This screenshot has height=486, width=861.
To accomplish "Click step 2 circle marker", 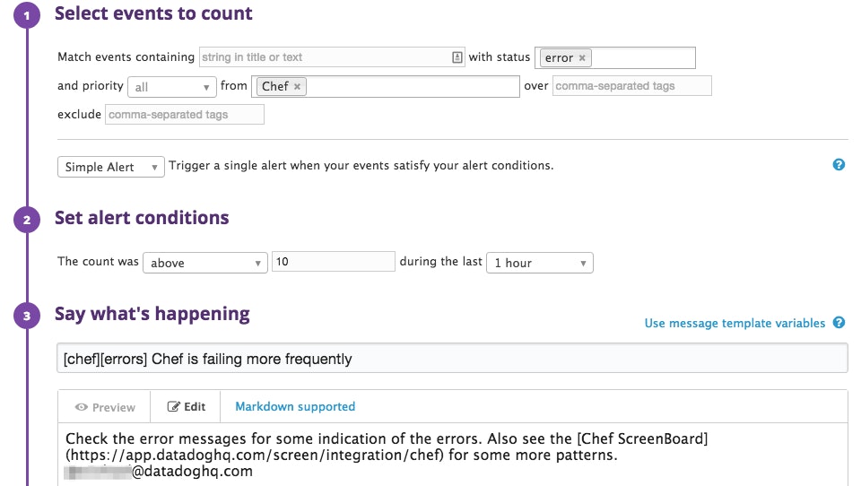I will point(27,220).
